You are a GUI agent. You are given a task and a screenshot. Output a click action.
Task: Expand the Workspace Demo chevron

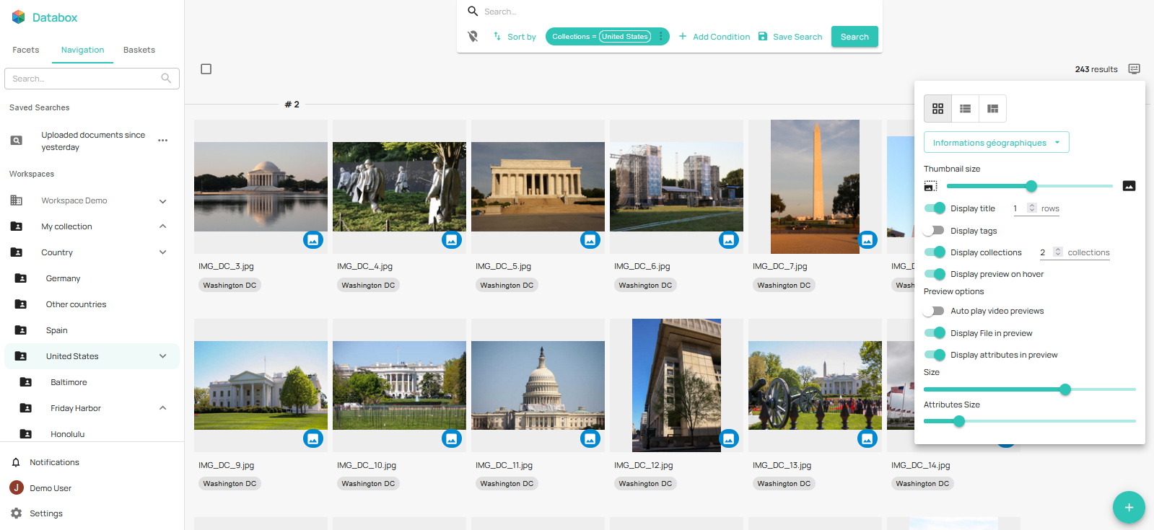[x=163, y=201]
